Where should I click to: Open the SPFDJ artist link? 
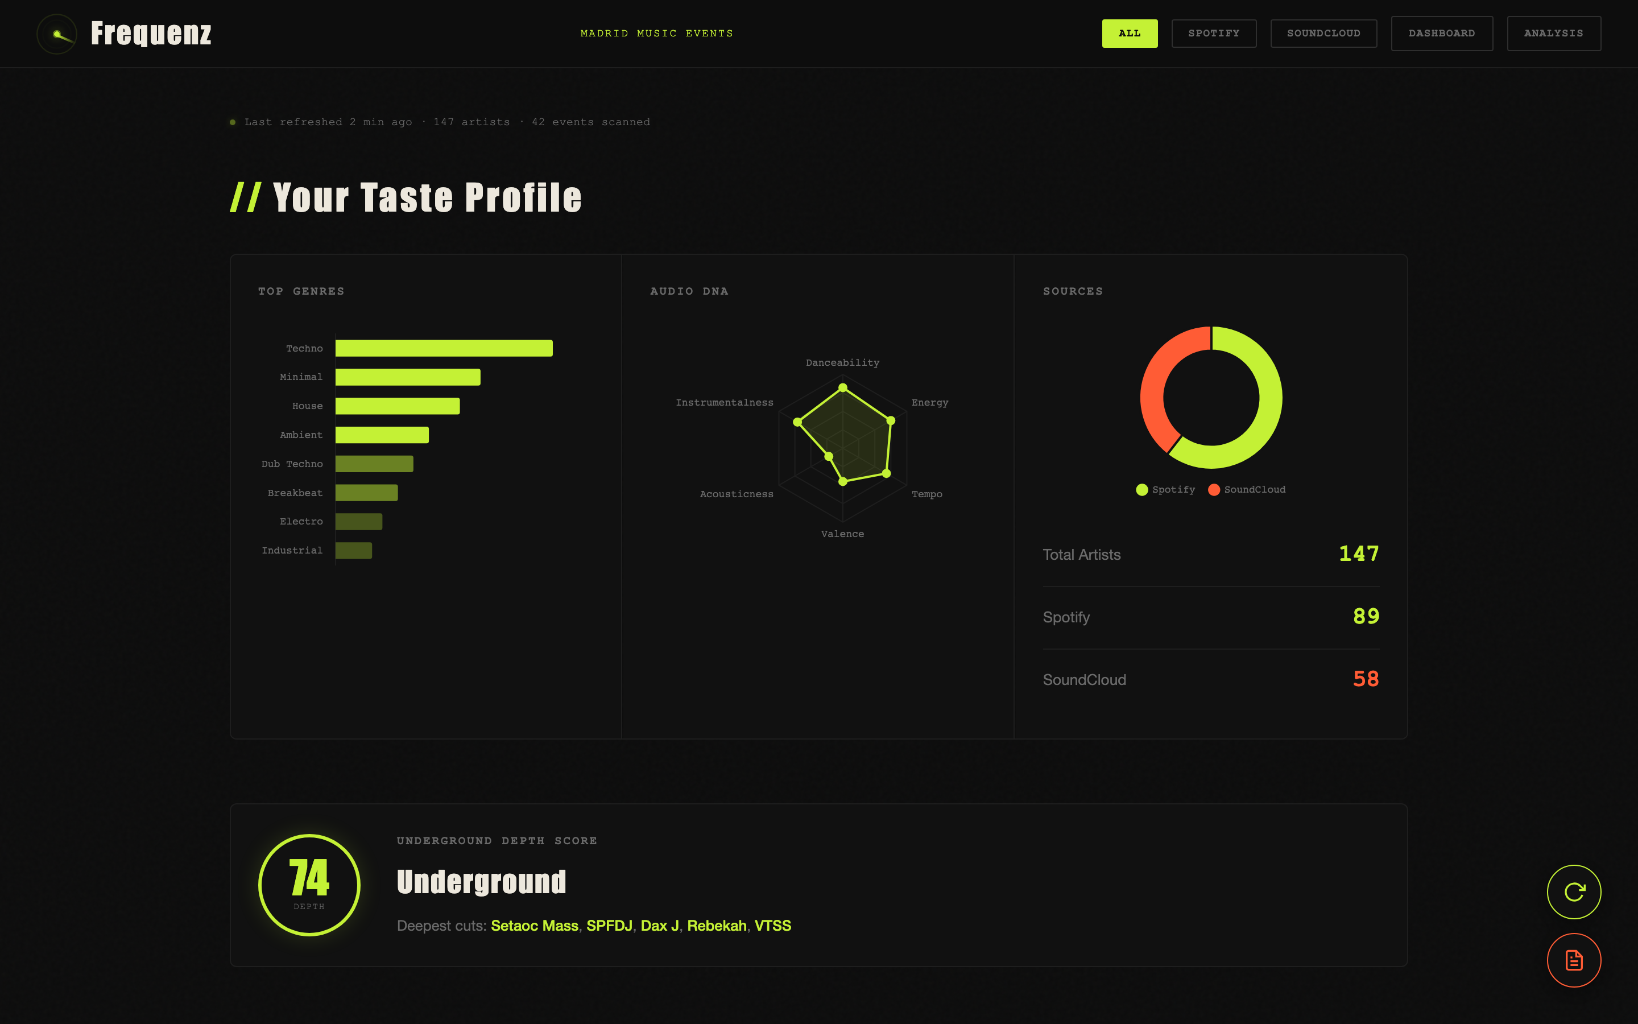click(610, 925)
